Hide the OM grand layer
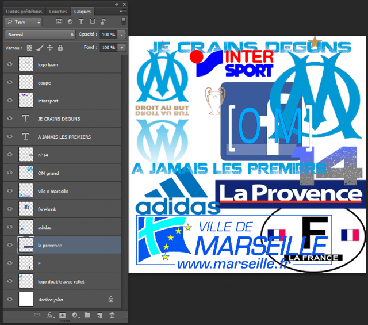This screenshot has width=368, height=325. pos(10,173)
